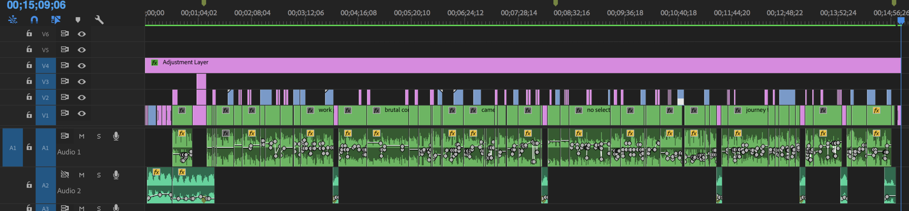Click marker near 00;14;56;26 on ruler

[894, 3]
